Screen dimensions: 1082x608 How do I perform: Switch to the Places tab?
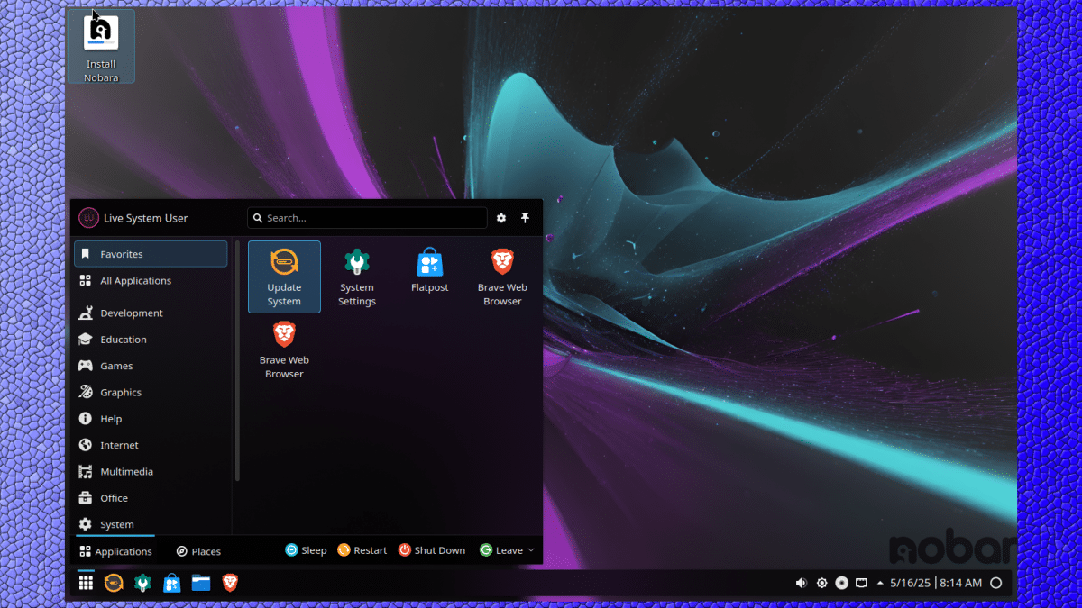198,551
